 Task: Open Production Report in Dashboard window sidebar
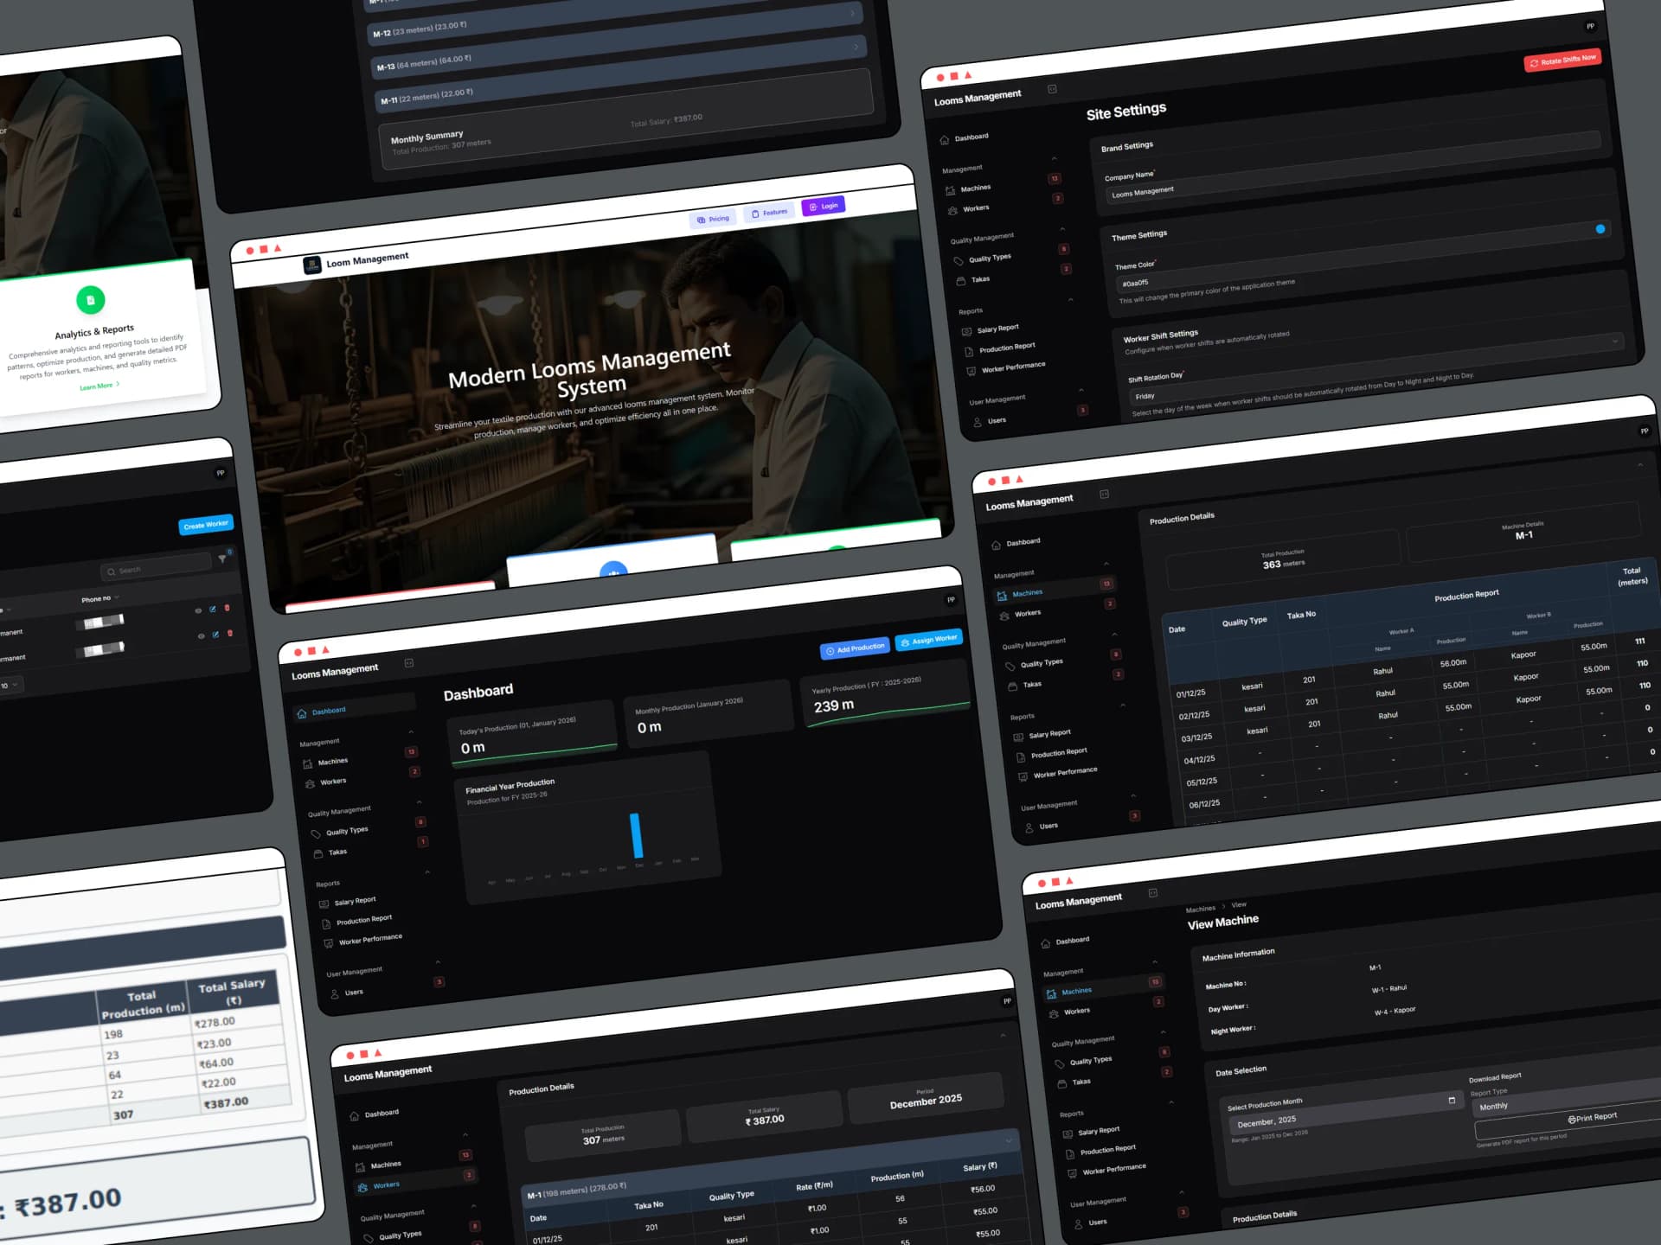pos(364,920)
